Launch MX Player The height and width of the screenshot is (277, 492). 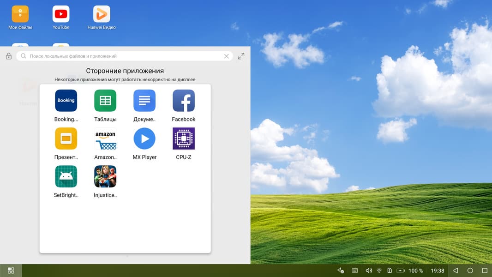pyautogui.click(x=144, y=138)
